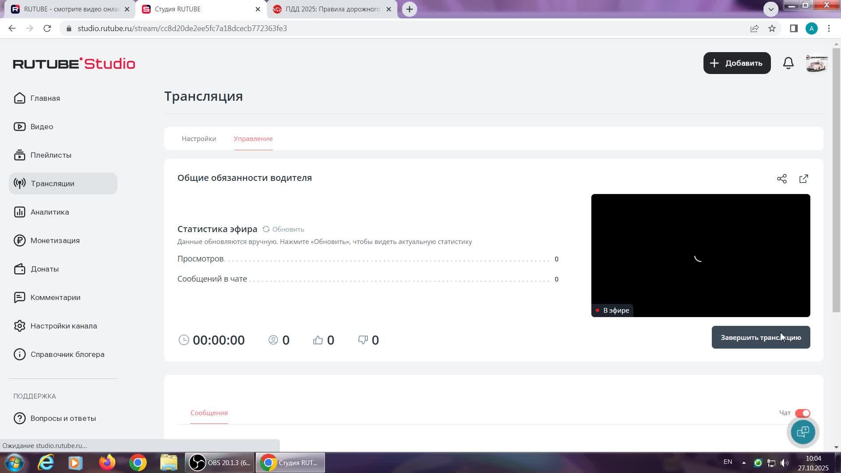The height and width of the screenshot is (473, 841).
Task: Open the Донаты section
Action: pyautogui.click(x=45, y=269)
